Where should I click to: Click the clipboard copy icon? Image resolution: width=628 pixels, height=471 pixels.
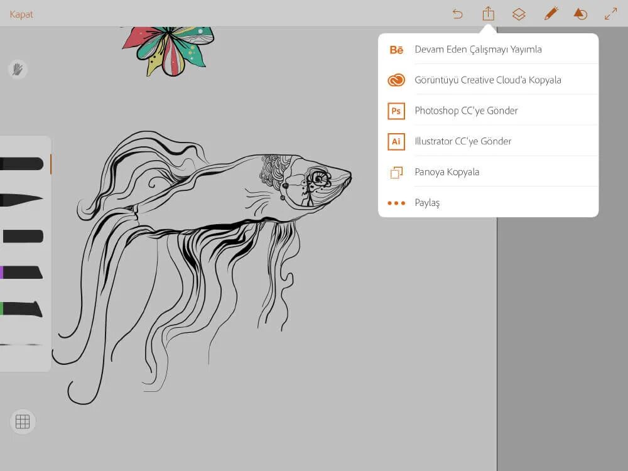click(396, 172)
